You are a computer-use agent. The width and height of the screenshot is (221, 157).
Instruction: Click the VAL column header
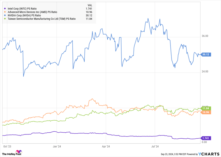[x=90, y=5]
